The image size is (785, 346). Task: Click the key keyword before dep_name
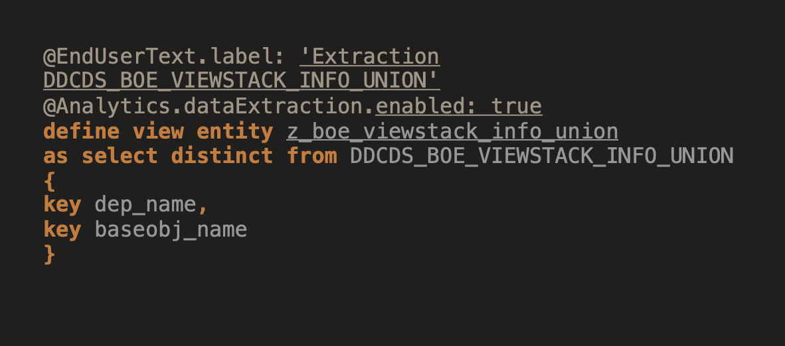coord(62,205)
